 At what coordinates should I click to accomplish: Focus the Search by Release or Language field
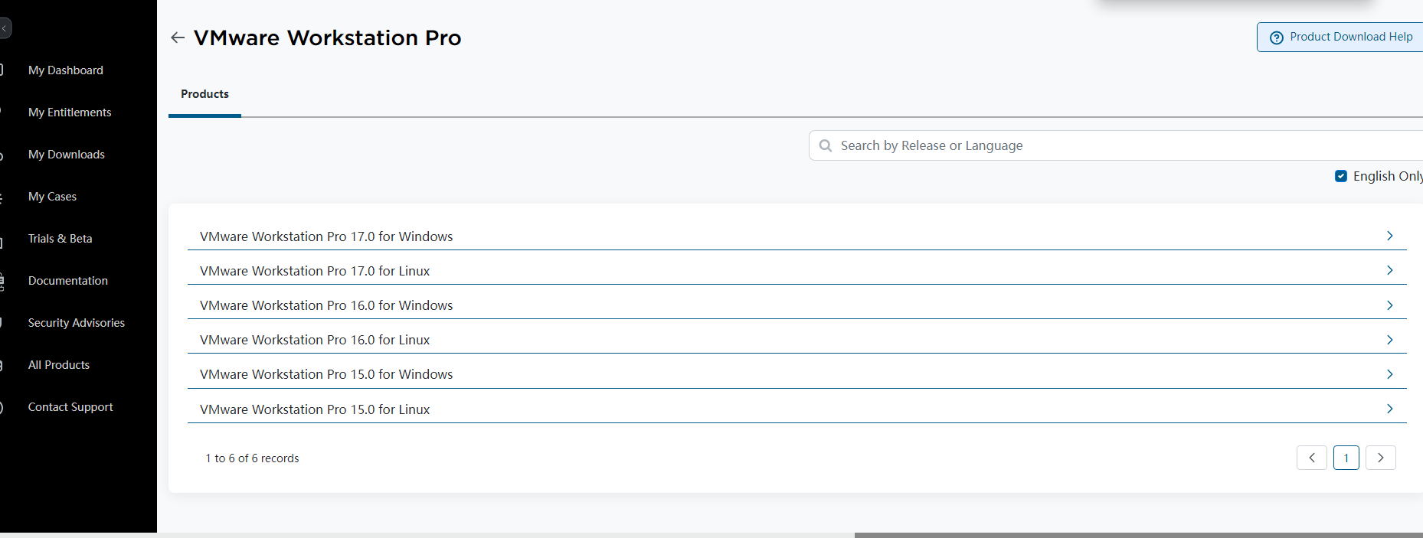pos(1116,145)
